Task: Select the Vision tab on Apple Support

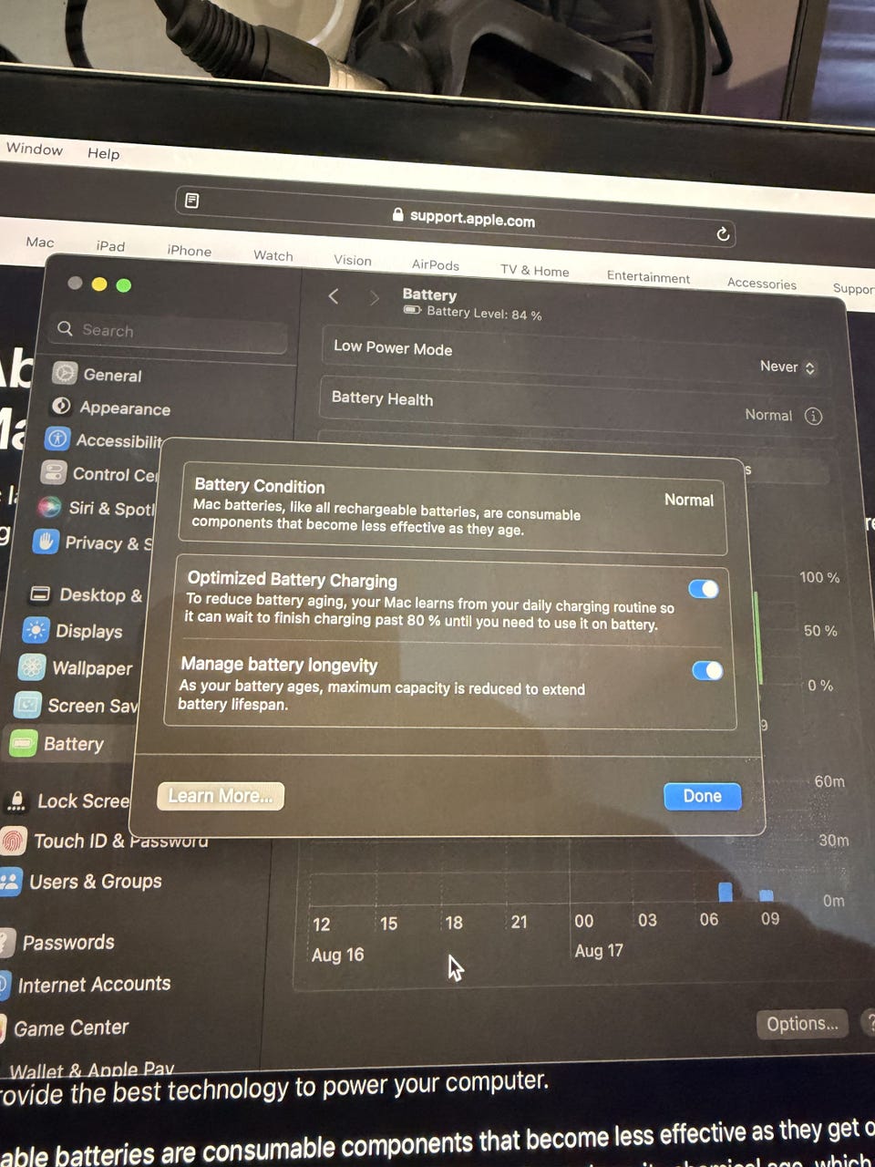Action: coord(353,260)
